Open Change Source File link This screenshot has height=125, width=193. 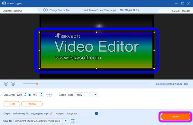pyautogui.click(x=60, y=10)
